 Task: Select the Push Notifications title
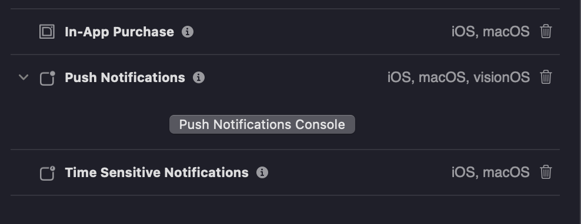tap(125, 77)
